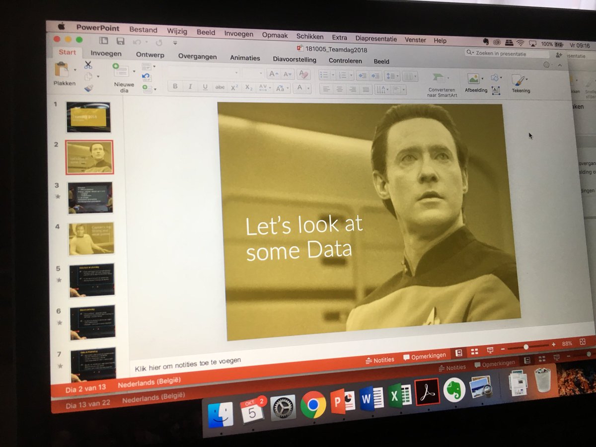Click the format painter brush icon
Screen dimensions: 596x447
click(88, 88)
